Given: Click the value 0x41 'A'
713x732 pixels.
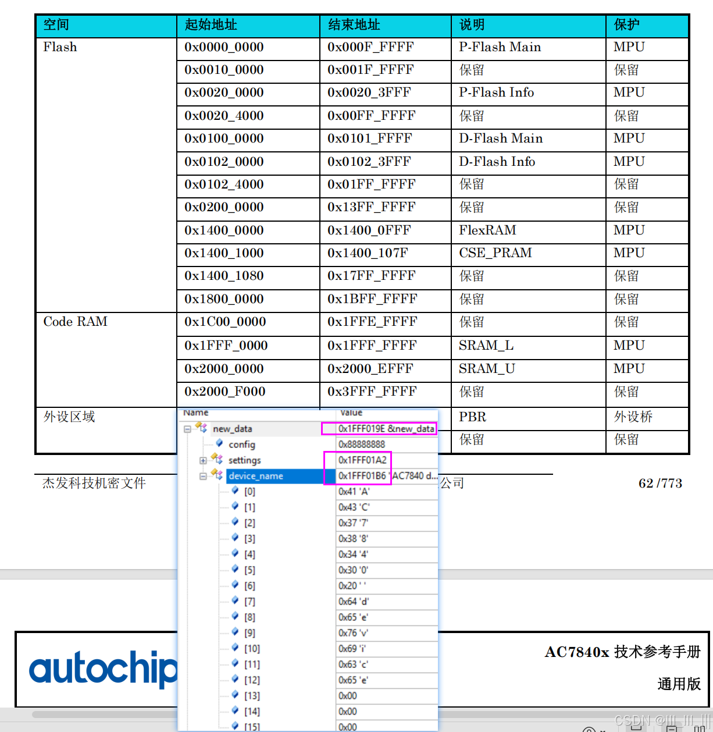Looking at the screenshot, I should [354, 492].
